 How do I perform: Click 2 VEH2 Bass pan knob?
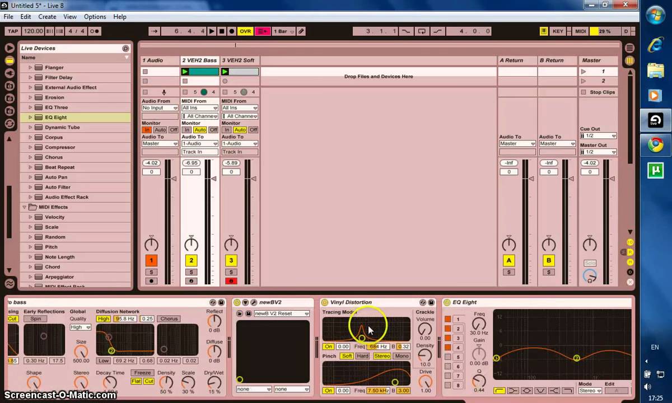[x=191, y=244]
